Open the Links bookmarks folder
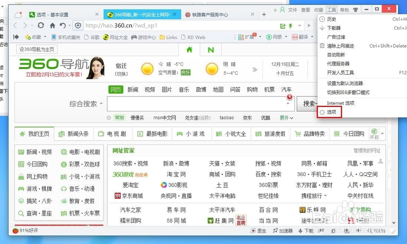The width and height of the screenshot is (407, 244). click(168, 37)
